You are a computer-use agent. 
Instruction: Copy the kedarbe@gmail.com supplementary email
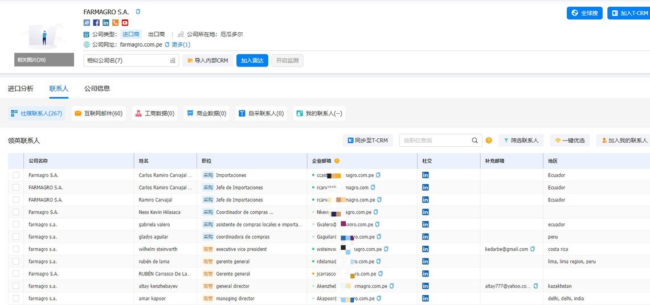(x=533, y=249)
